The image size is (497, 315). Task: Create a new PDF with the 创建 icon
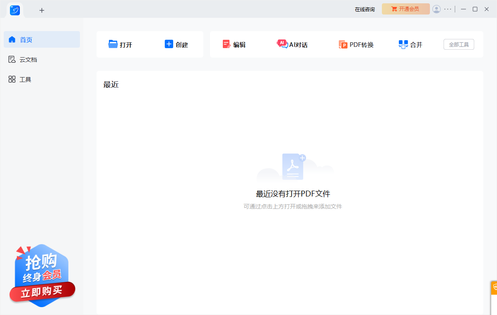177,44
